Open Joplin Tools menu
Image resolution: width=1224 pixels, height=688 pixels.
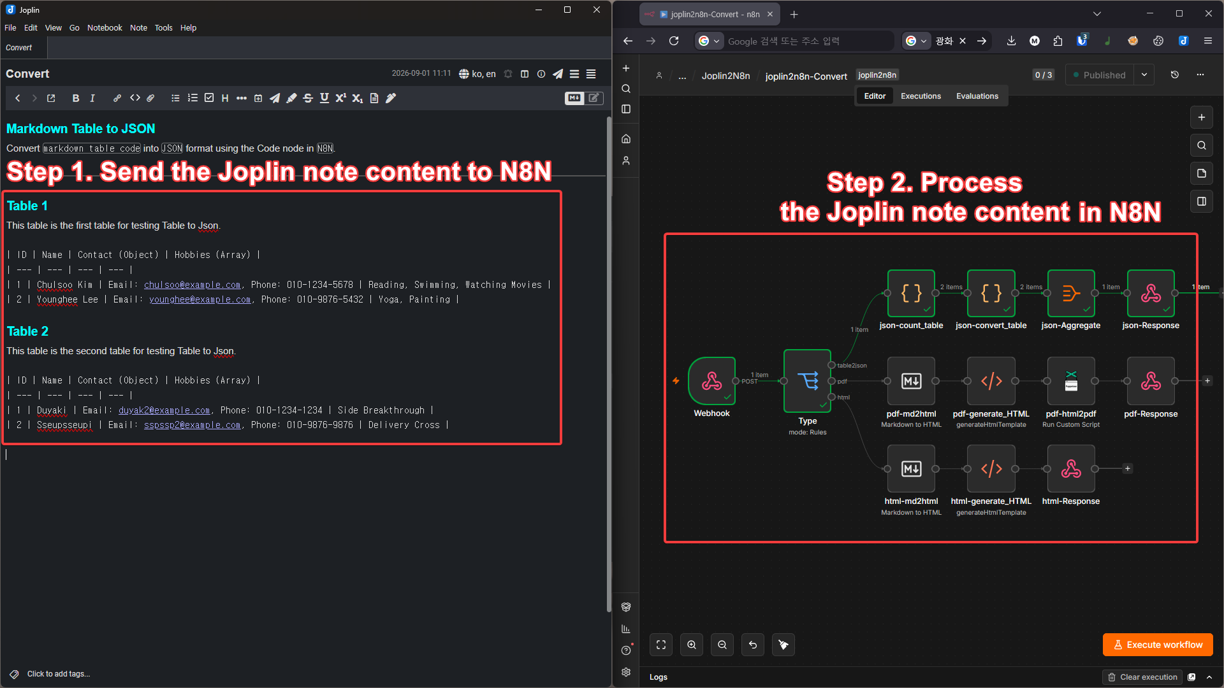point(163,28)
